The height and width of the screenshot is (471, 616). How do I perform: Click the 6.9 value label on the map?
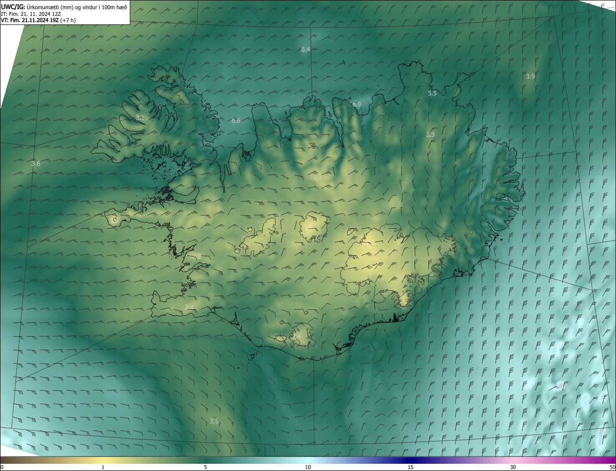coord(357,104)
